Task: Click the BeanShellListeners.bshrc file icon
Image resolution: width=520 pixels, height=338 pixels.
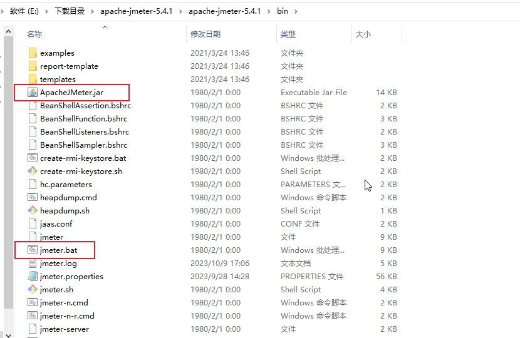Action: 33,132
